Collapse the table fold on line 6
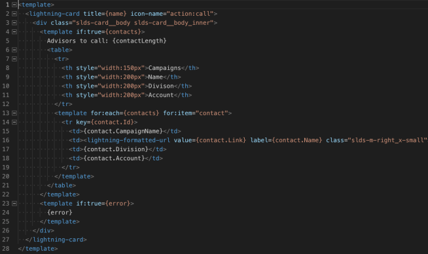This screenshot has width=428, height=254. (14, 50)
